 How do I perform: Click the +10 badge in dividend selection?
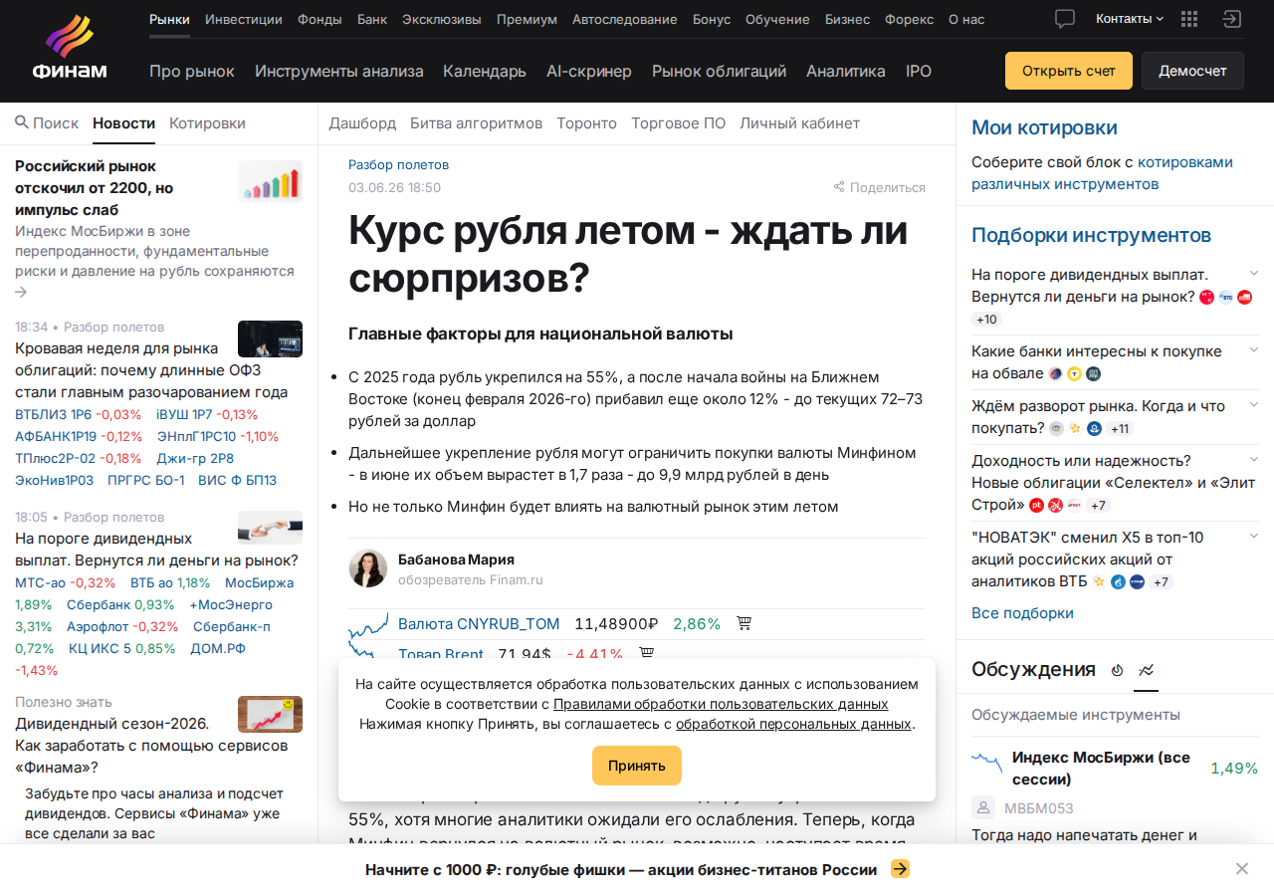986,320
